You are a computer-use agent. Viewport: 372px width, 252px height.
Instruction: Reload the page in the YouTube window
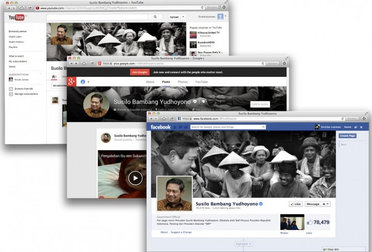click(202, 8)
